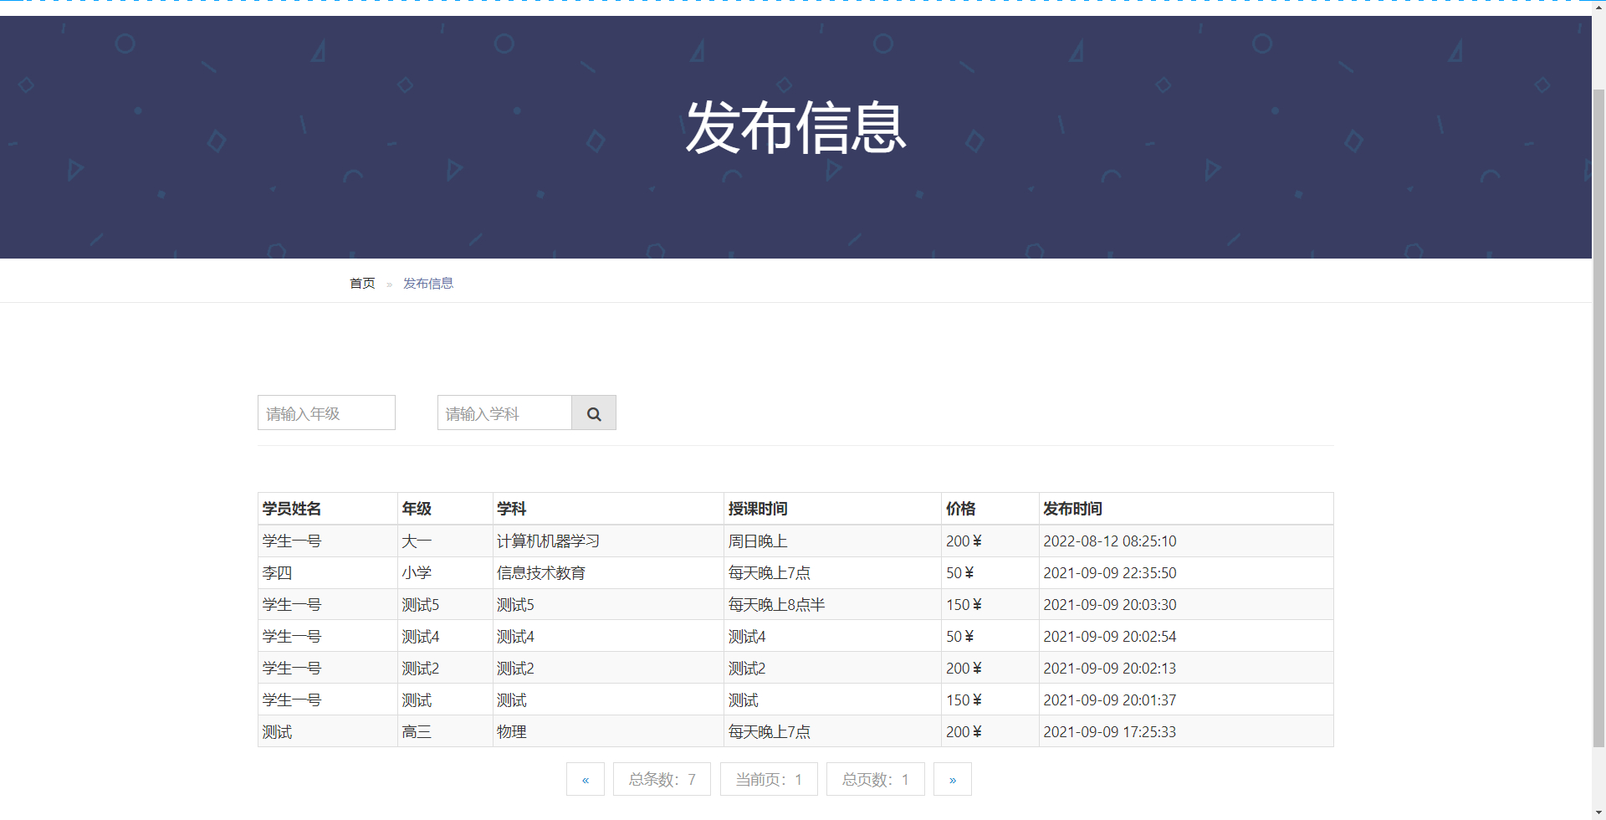Click the 价格 column header
1606x820 pixels.
[962, 508]
